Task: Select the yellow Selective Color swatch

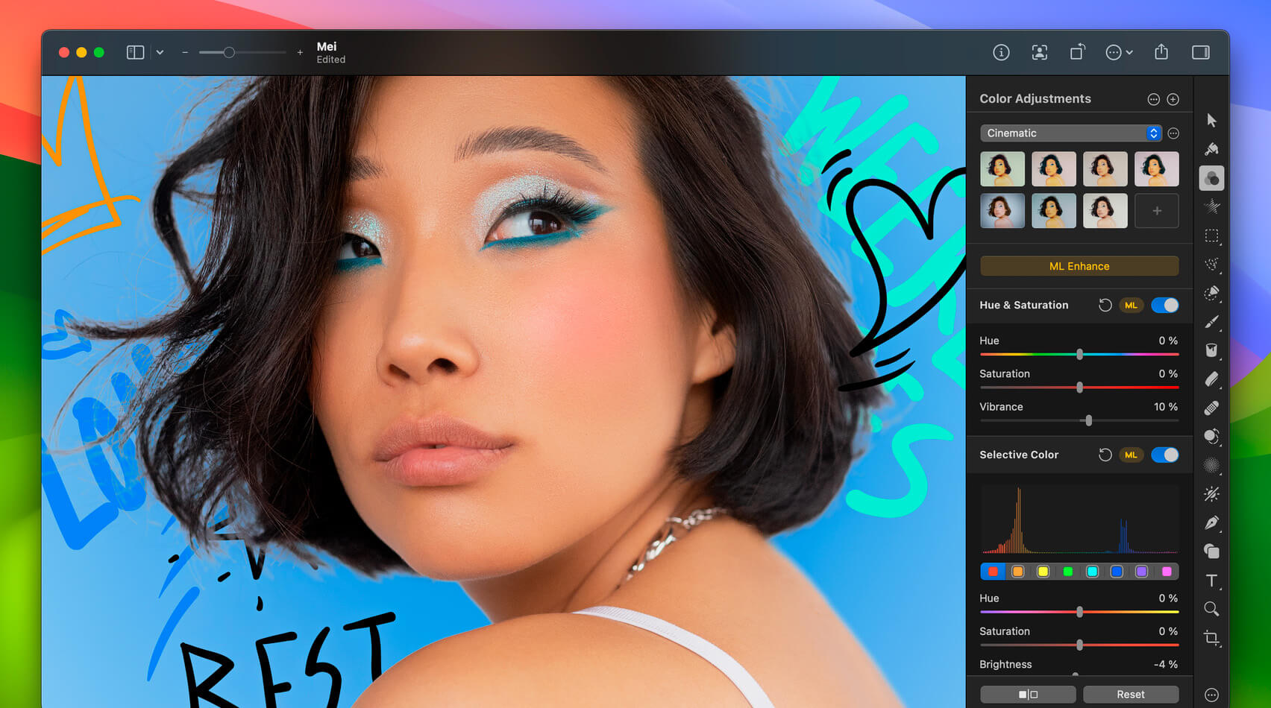Action: pos(1043,572)
